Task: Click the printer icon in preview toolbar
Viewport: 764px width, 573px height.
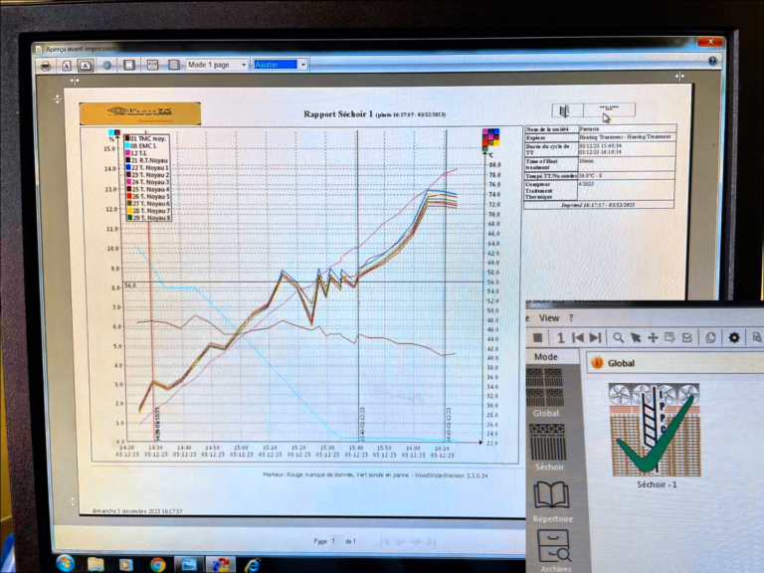Action: tap(45, 65)
